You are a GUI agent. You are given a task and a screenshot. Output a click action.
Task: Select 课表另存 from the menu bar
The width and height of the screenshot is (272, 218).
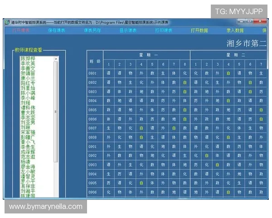pos(92,30)
